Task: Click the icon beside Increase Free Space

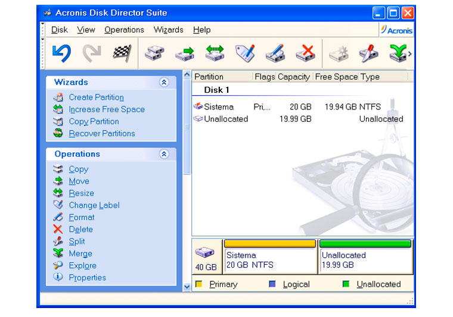Action: pos(58,109)
